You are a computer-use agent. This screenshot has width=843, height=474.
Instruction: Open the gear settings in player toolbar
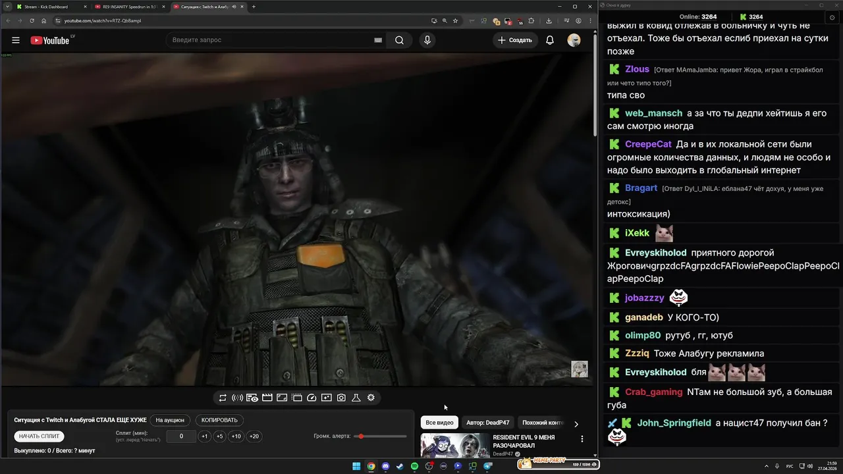pos(371,398)
